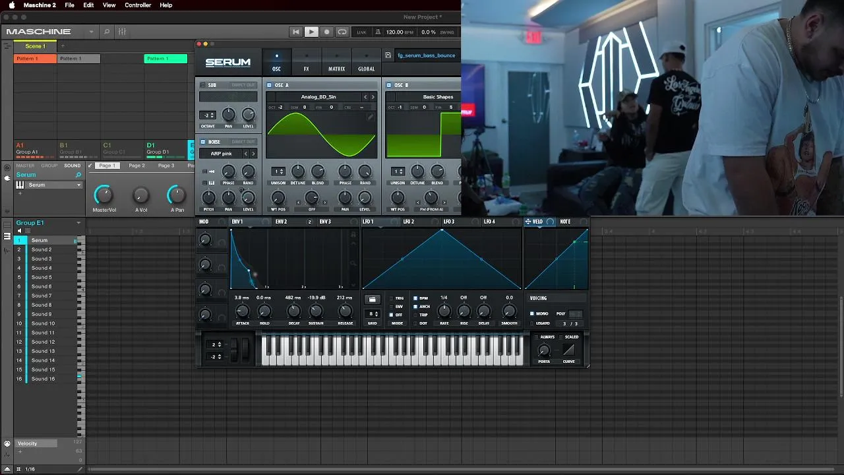Open Page 2 of parameters
This screenshot has width=844, height=475.
click(136, 166)
